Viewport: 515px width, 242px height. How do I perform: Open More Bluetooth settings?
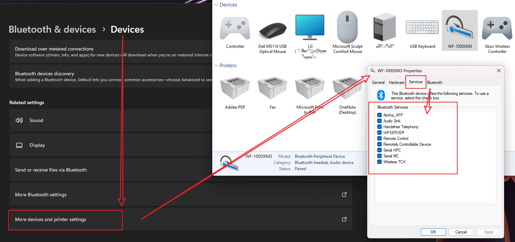click(x=181, y=195)
